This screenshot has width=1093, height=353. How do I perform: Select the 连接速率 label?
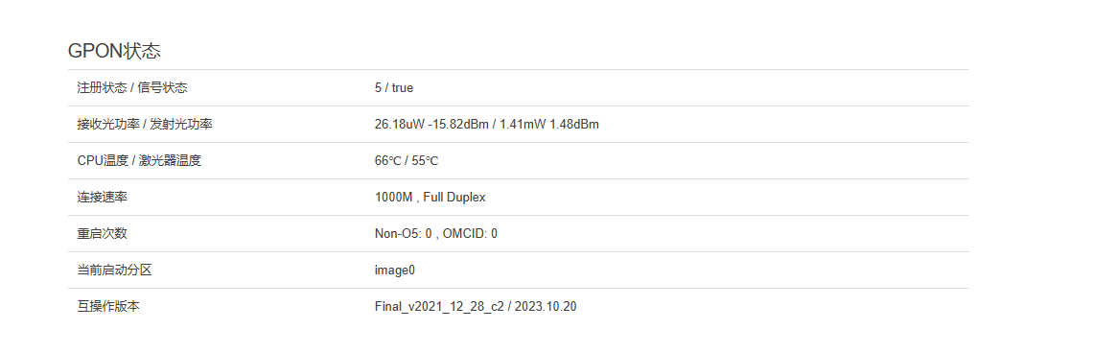click(x=102, y=197)
